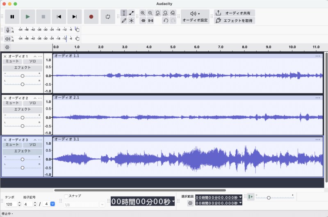Click the Zoom toggle icon

173,13
